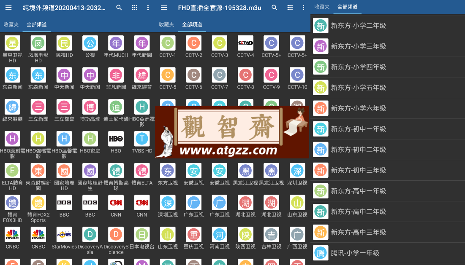Open DiscoveryAsia channel icon
The height and width of the screenshot is (265, 465).
[x=90, y=235]
